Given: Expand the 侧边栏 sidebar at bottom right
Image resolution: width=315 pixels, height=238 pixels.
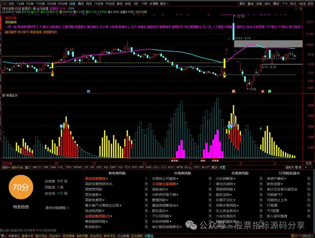Looking at the screenshot, I should (309, 236).
